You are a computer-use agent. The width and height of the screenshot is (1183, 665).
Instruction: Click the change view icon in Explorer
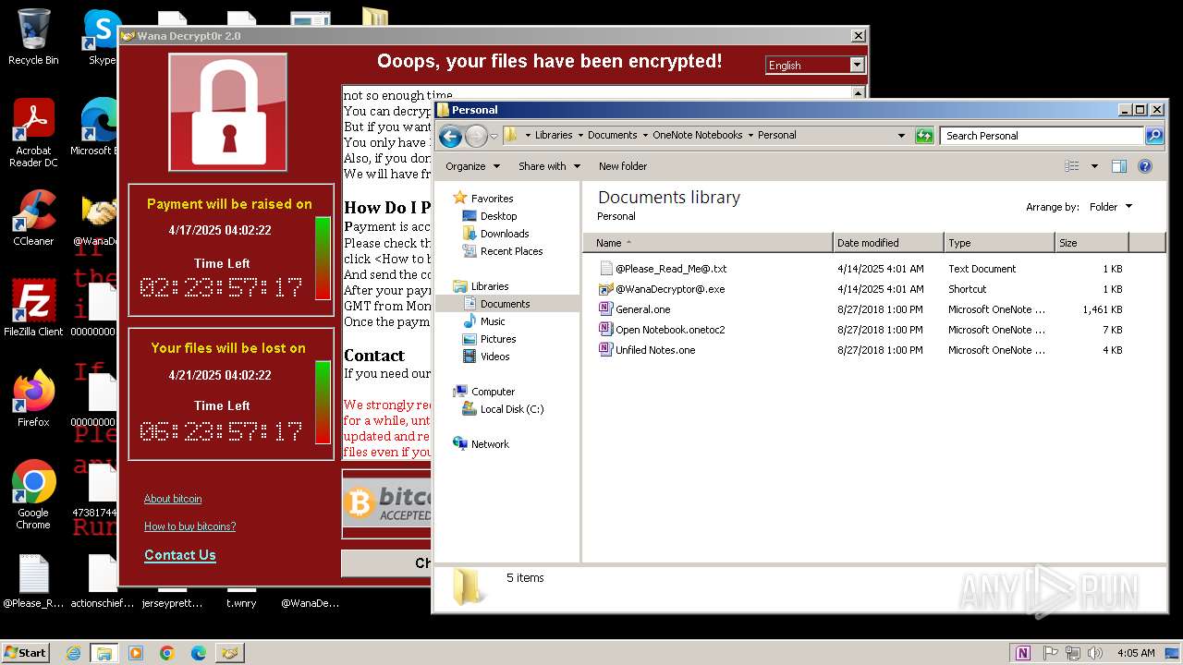point(1072,166)
